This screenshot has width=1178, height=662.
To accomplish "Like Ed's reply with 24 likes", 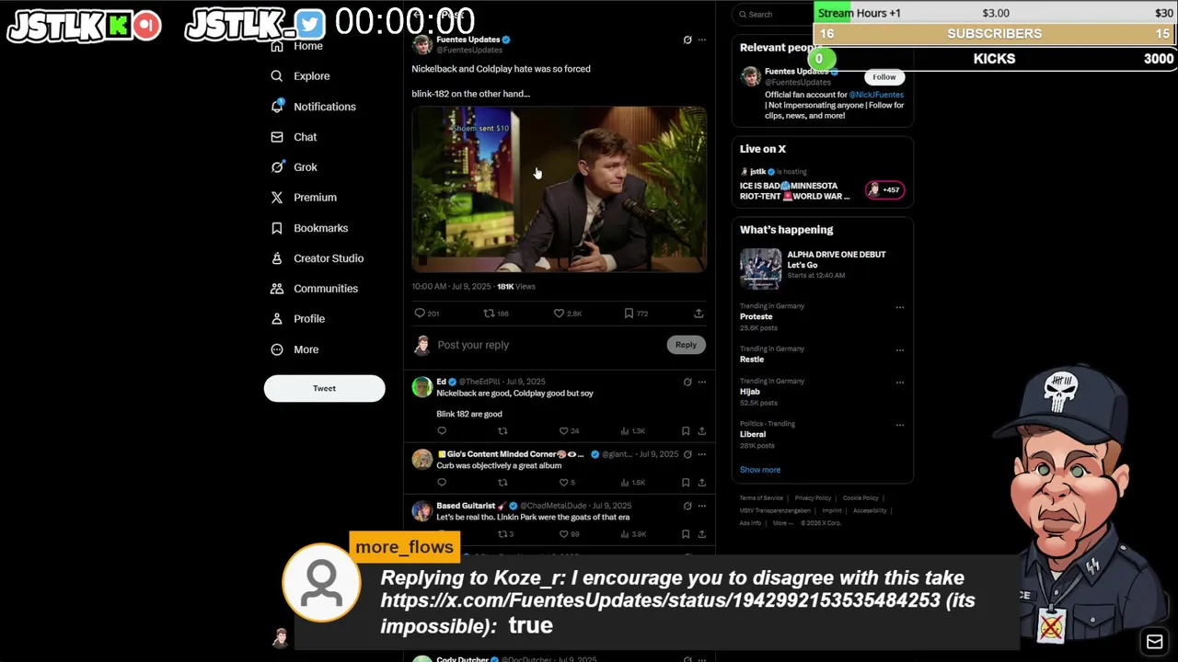I will point(563,431).
